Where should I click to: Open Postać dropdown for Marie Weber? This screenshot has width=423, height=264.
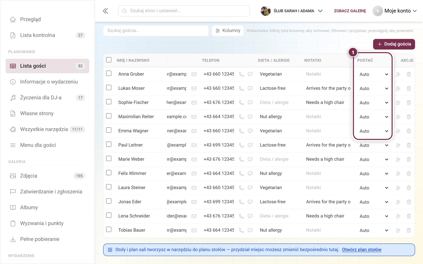click(374, 159)
